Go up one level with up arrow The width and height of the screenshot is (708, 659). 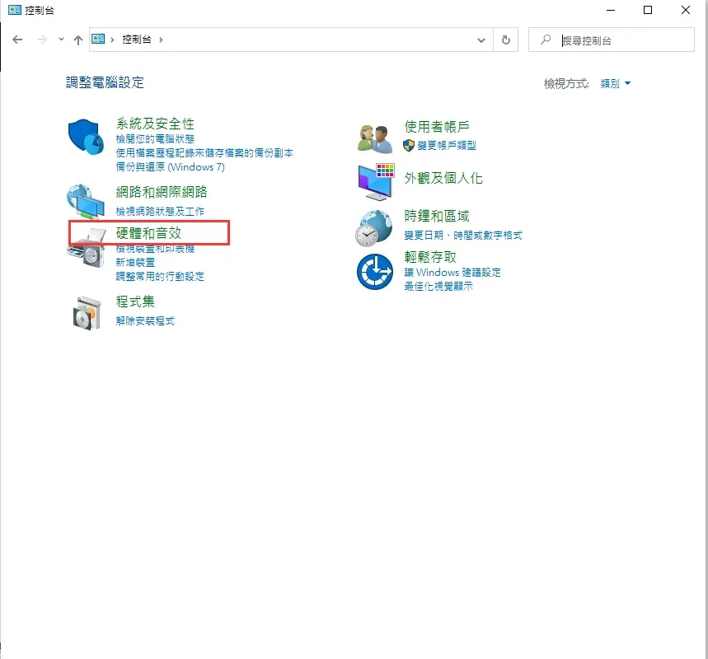[78, 40]
